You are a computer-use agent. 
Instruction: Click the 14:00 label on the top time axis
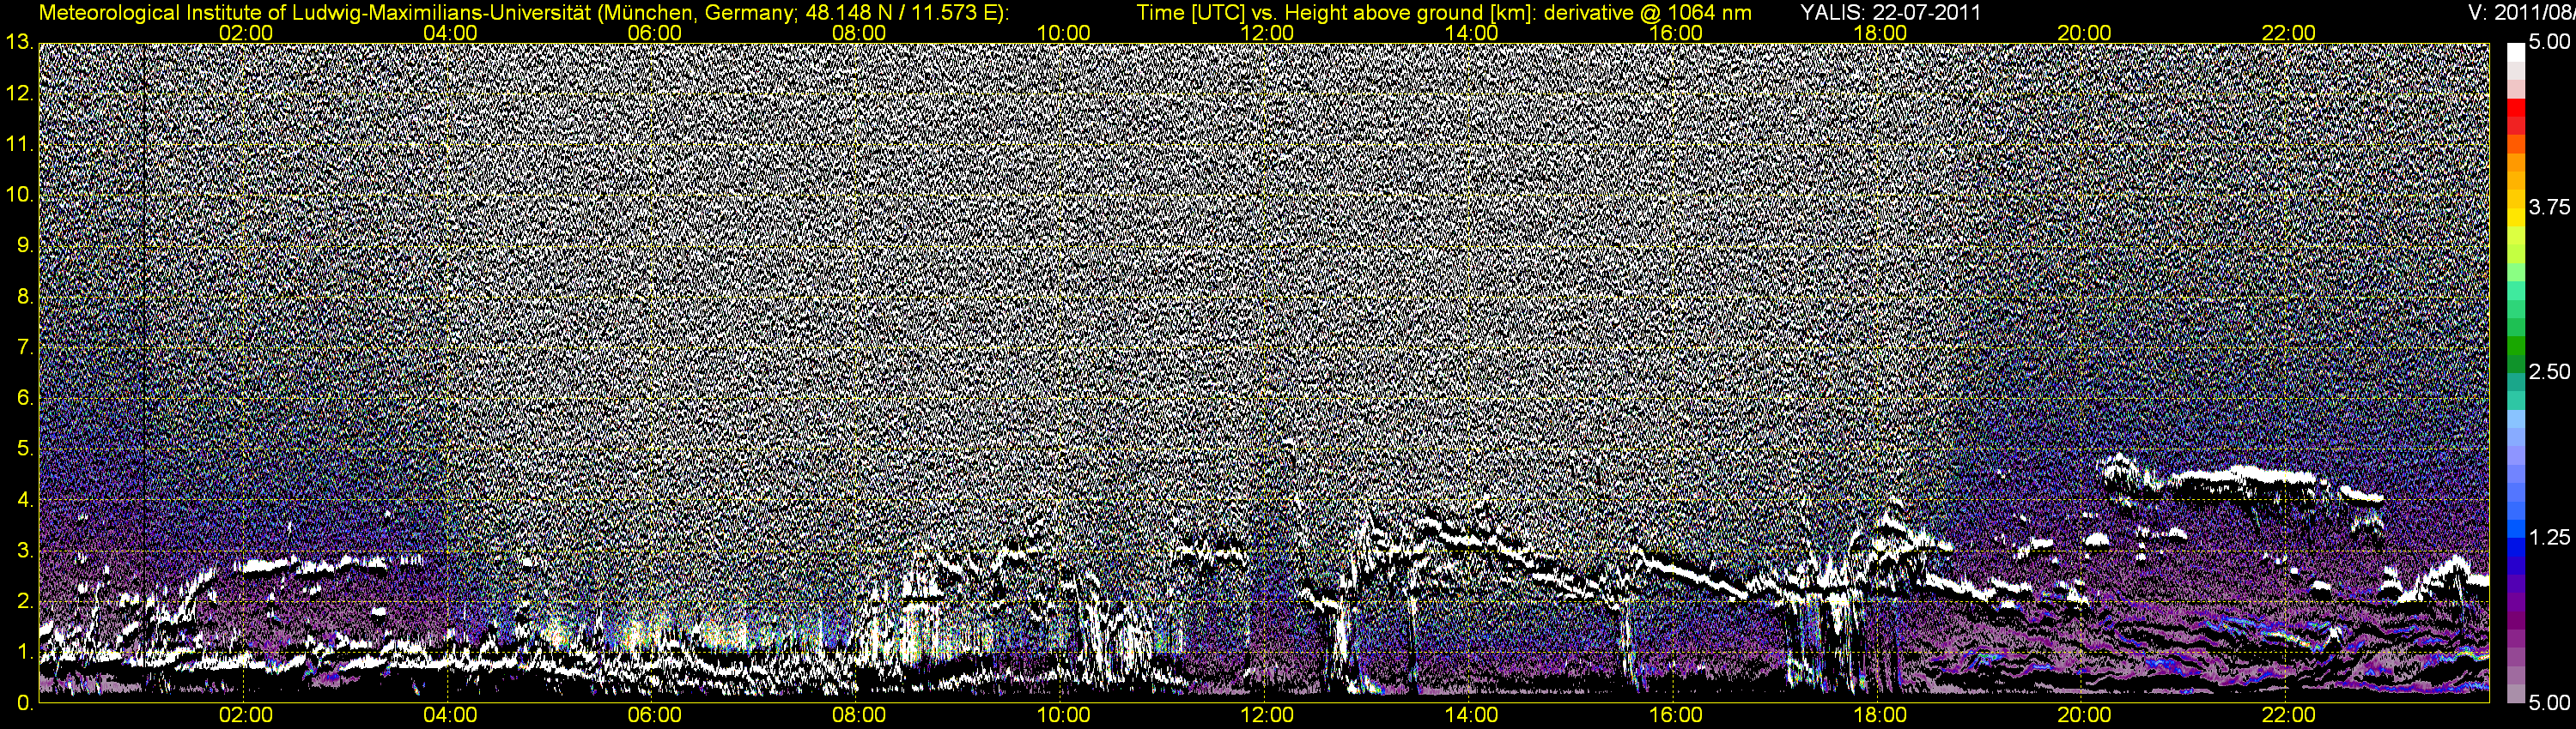(1472, 33)
